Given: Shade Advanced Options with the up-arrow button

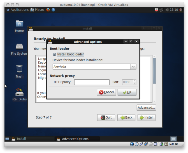Looking at the screenshot, I should pyautogui.click(x=126, y=41).
